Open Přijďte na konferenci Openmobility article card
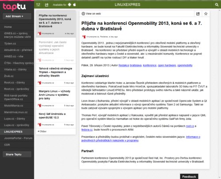221x179 pixels. coord(56,24)
